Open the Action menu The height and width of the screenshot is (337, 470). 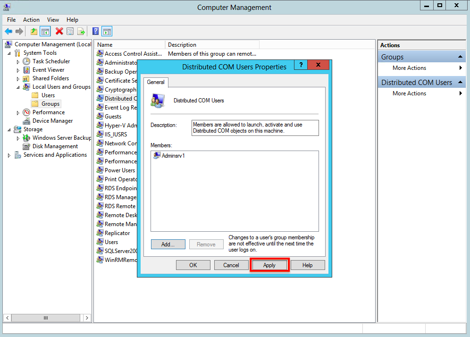(31, 20)
